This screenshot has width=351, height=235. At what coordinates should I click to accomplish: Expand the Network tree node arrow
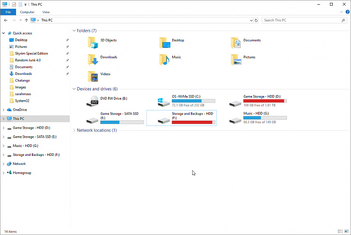tap(4, 164)
